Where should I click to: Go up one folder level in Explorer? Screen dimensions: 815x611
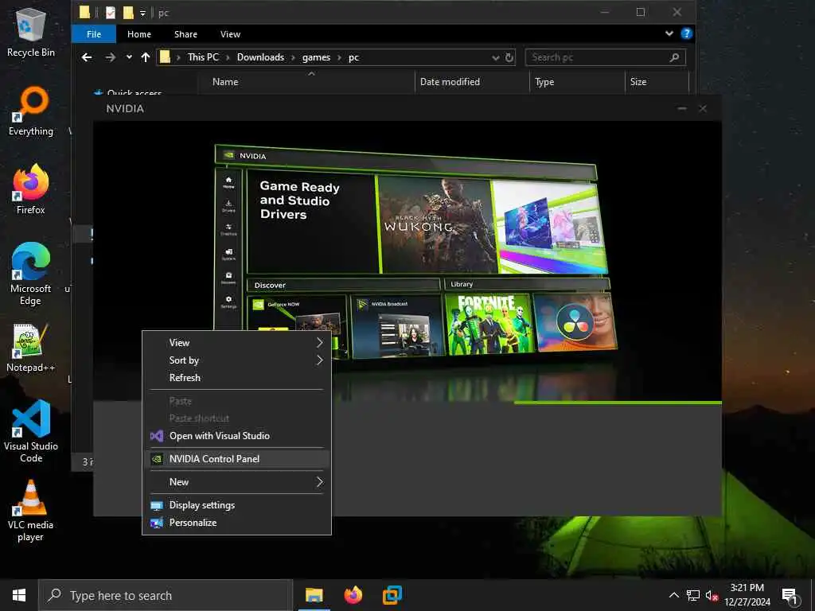tap(146, 57)
